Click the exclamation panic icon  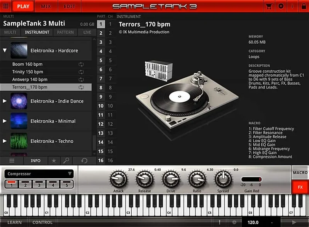click(219, 222)
